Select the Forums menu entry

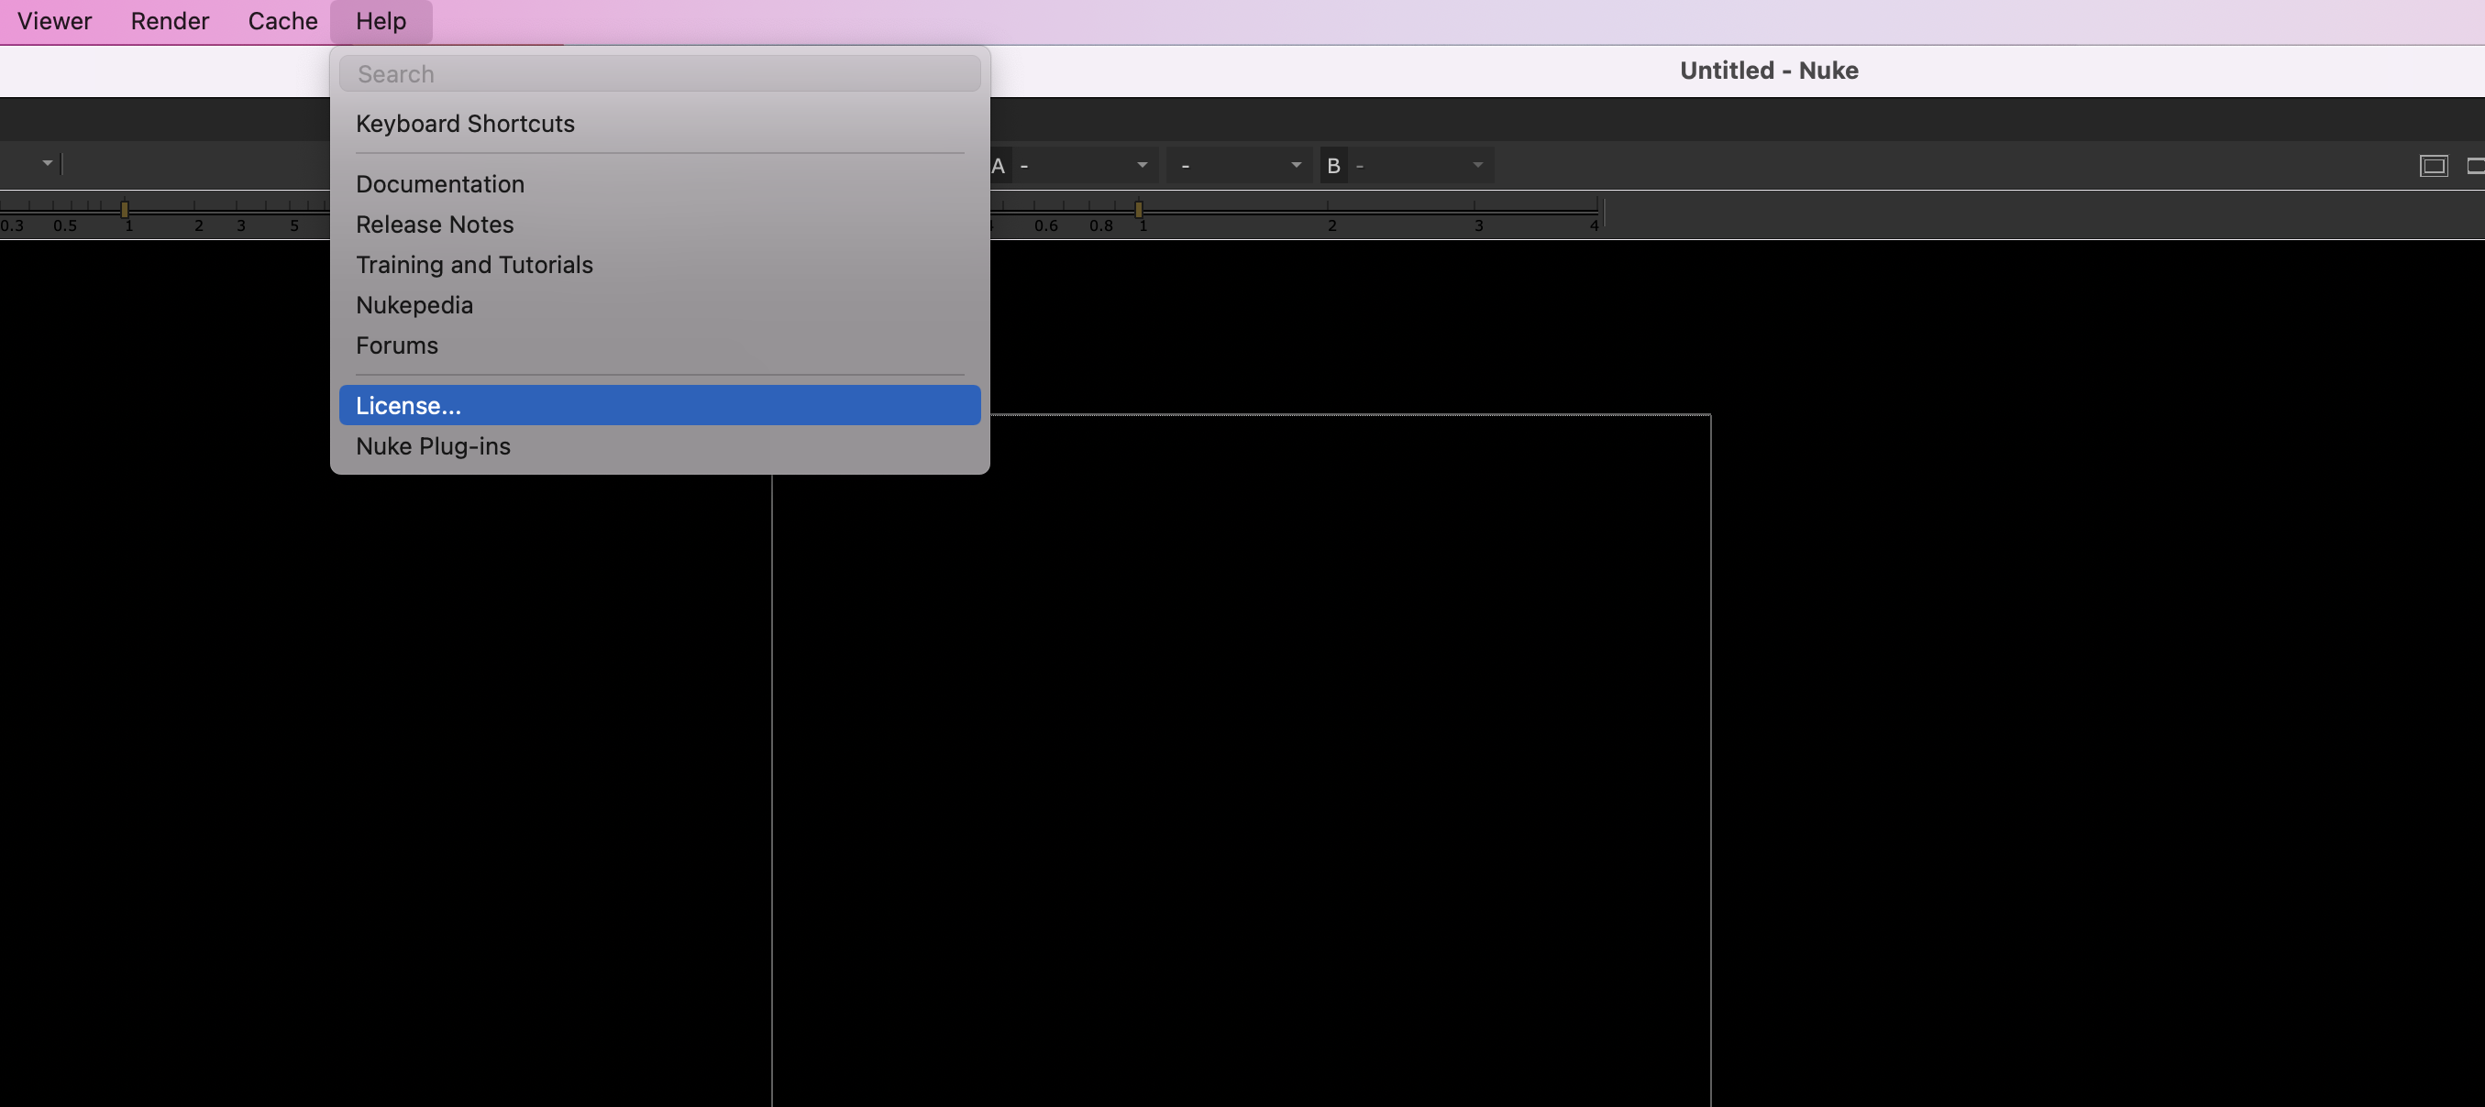[396, 345]
